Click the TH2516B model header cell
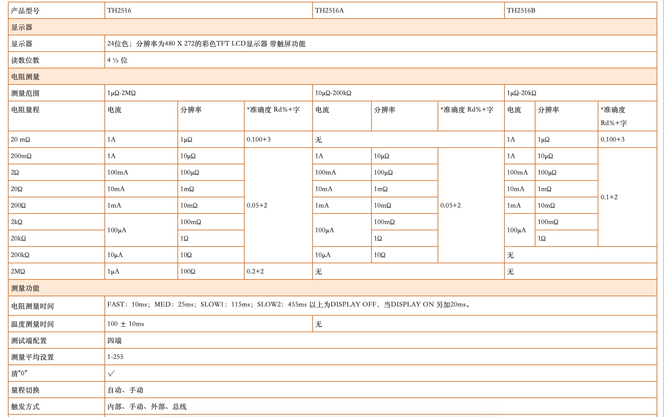The image size is (664, 417). pyautogui.click(x=580, y=10)
